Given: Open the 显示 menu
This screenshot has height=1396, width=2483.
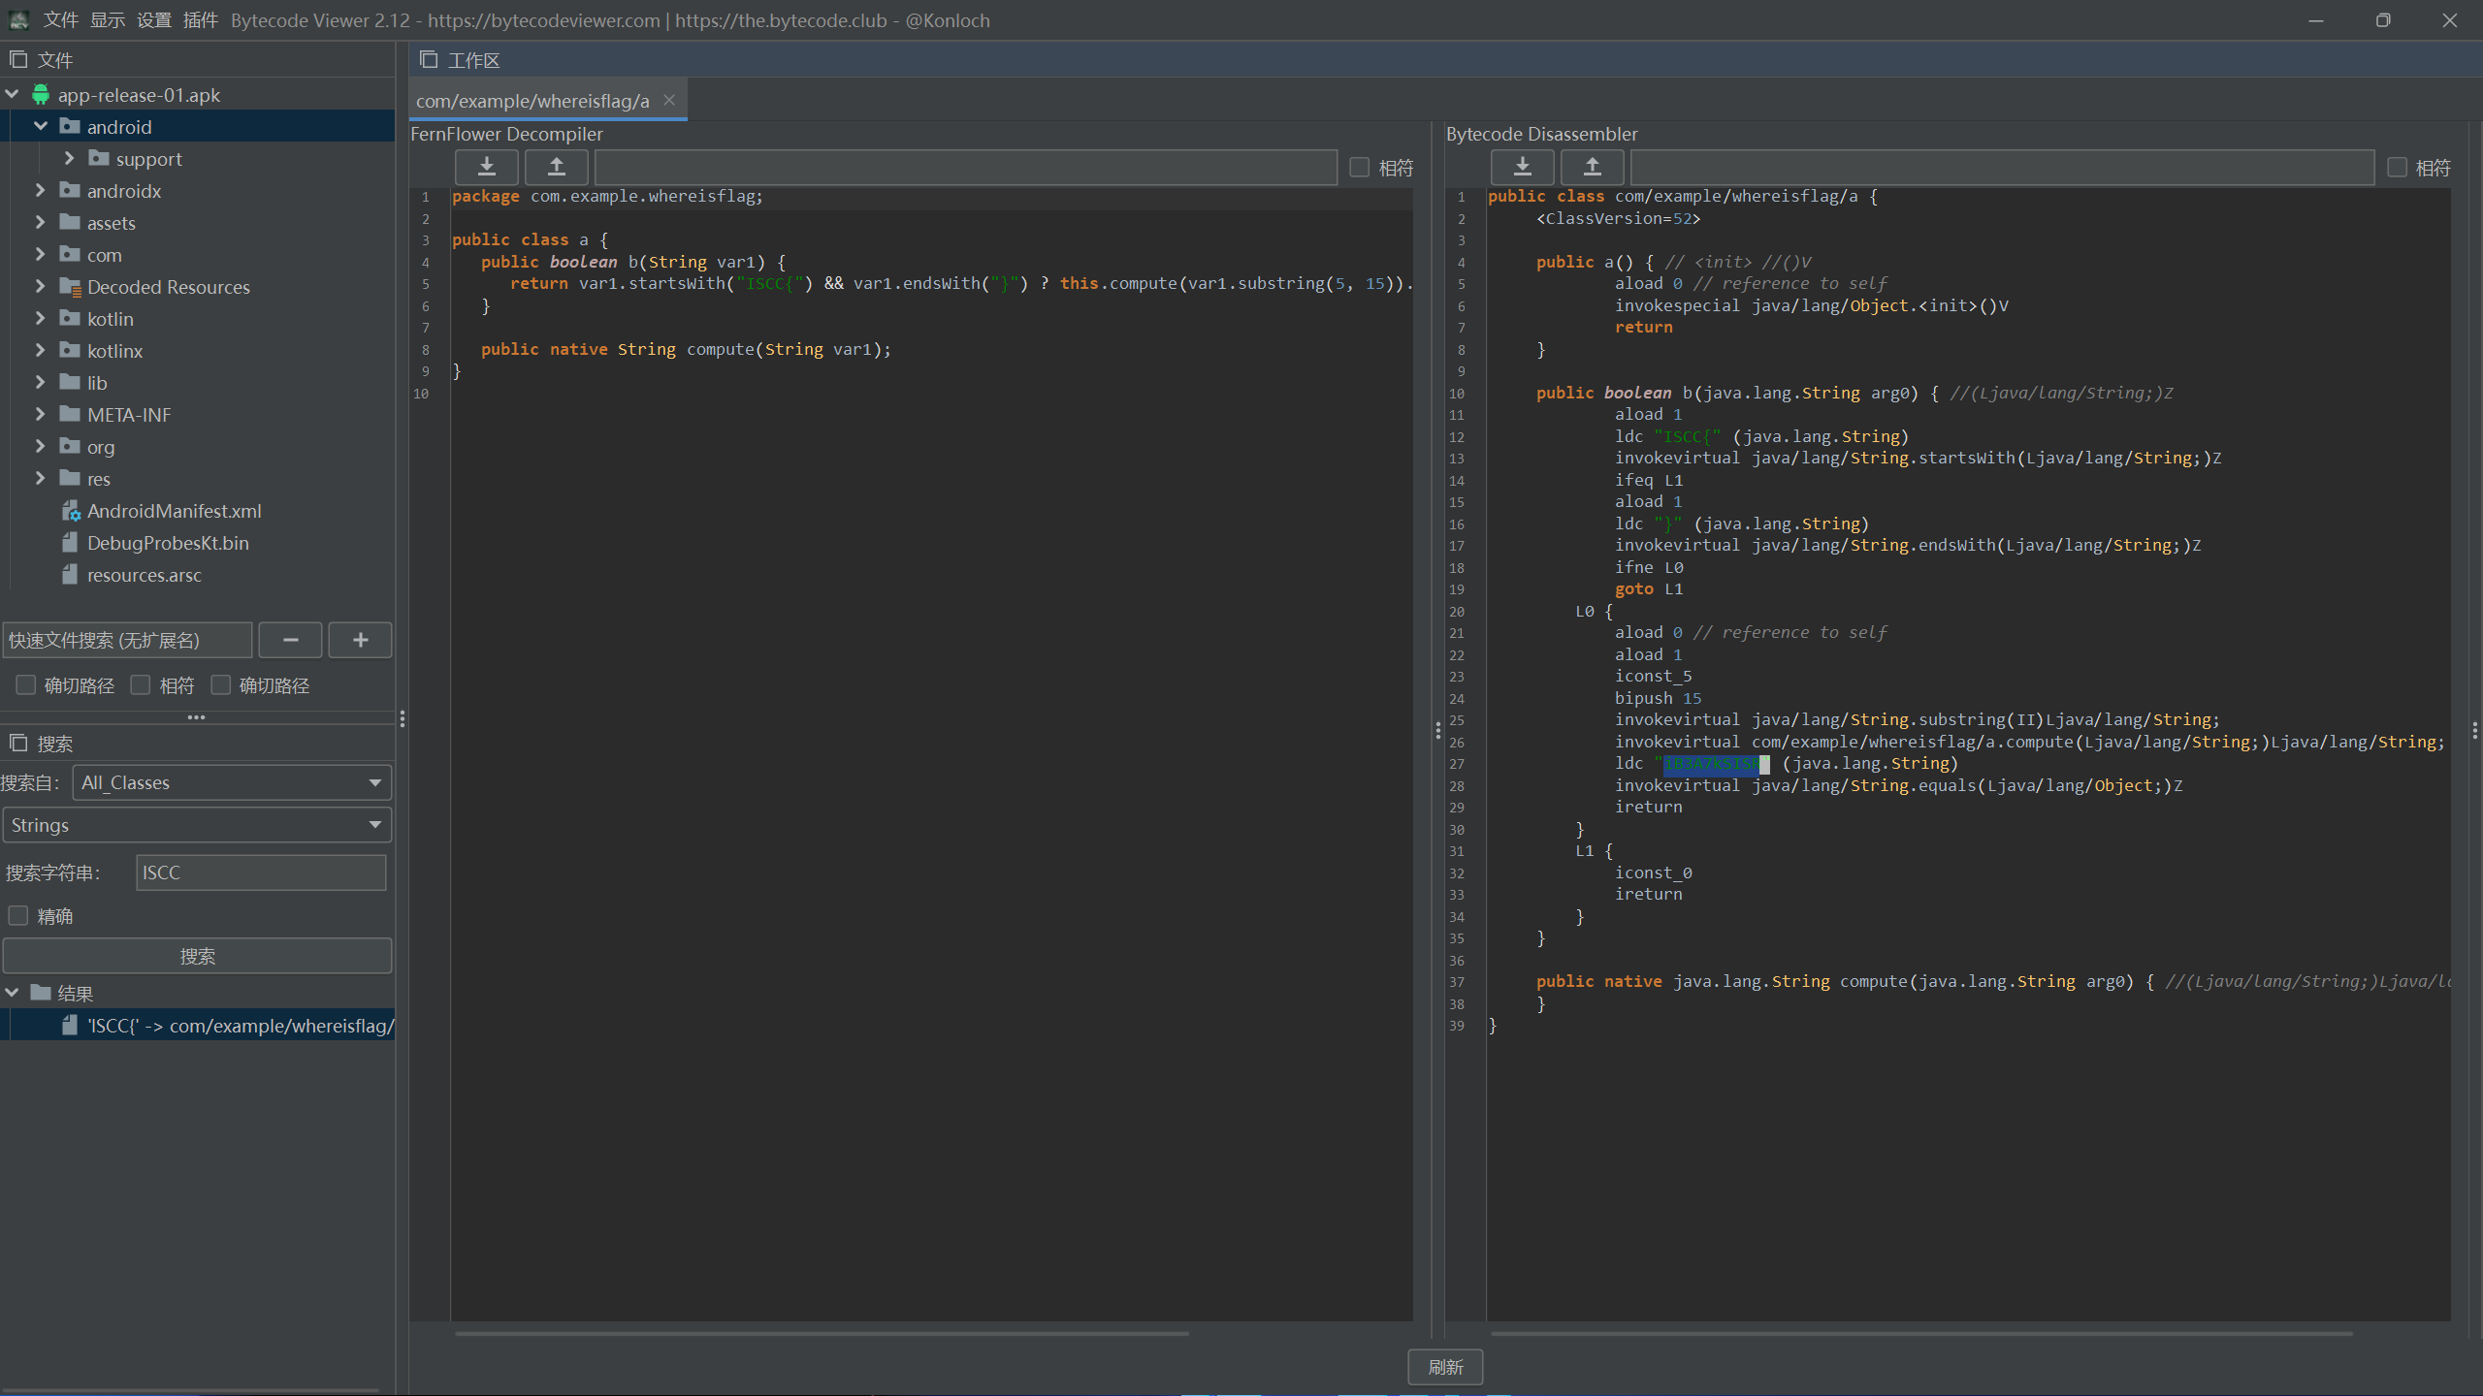Looking at the screenshot, I should coord(108,20).
